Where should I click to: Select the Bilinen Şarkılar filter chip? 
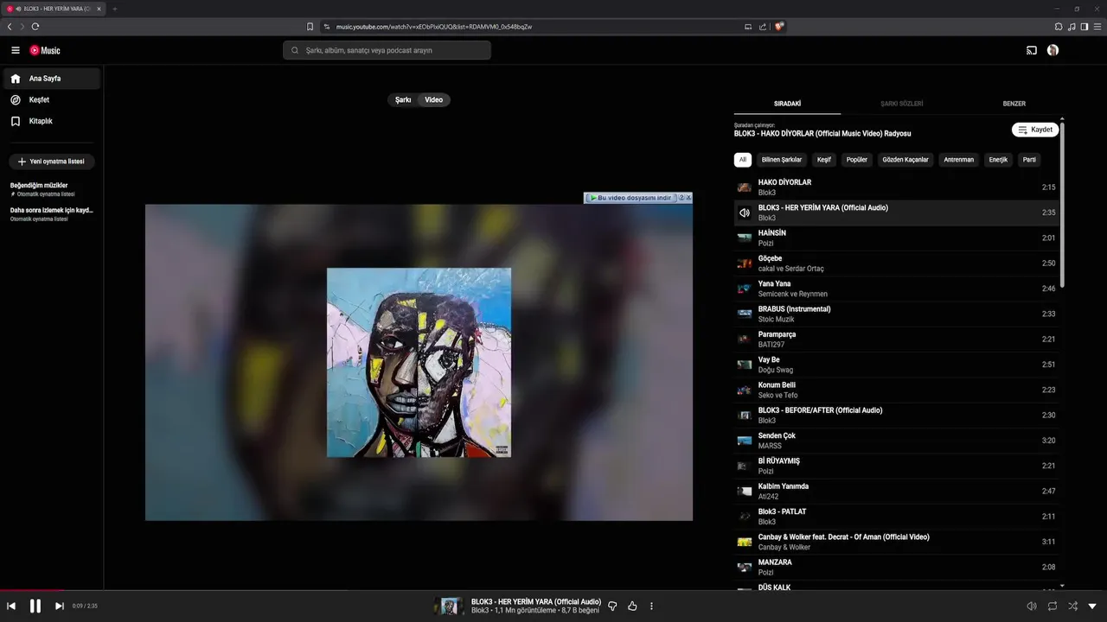click(x=782, y=160)
